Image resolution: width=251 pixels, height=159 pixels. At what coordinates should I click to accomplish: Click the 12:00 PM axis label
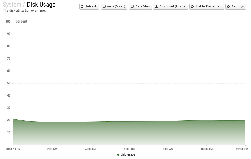(x=242, y=149)
